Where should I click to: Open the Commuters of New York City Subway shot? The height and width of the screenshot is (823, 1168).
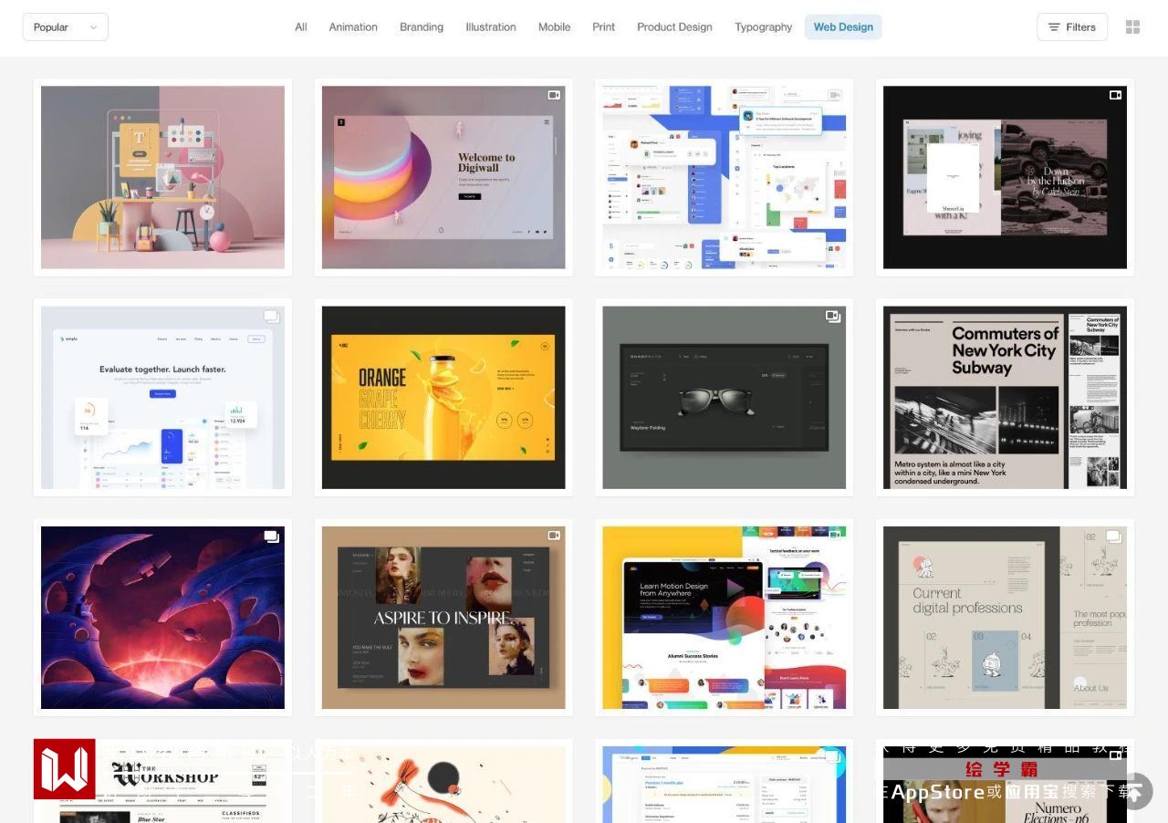1005,398
